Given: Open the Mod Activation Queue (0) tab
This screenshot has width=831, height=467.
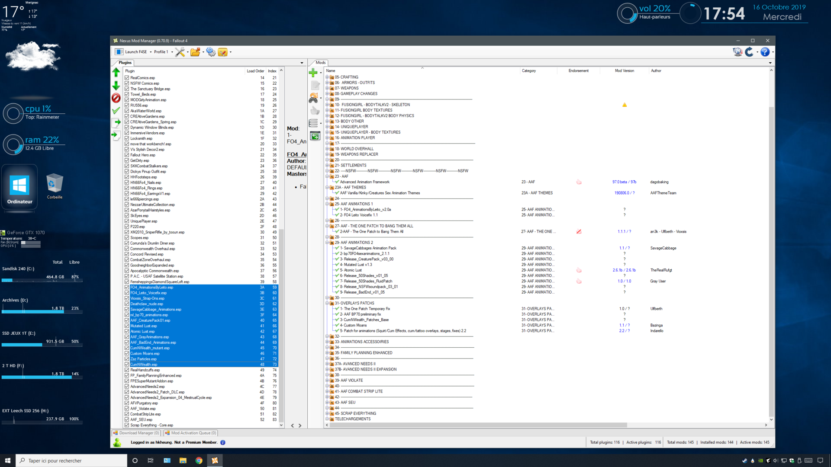Looking at the screenshot, I should [x=190, y=433].
